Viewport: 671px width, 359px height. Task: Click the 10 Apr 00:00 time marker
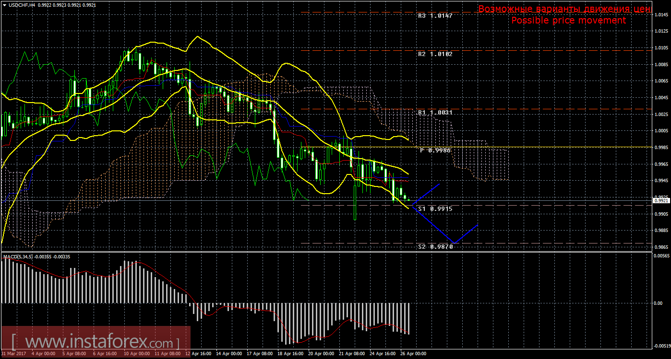(137, 354)
